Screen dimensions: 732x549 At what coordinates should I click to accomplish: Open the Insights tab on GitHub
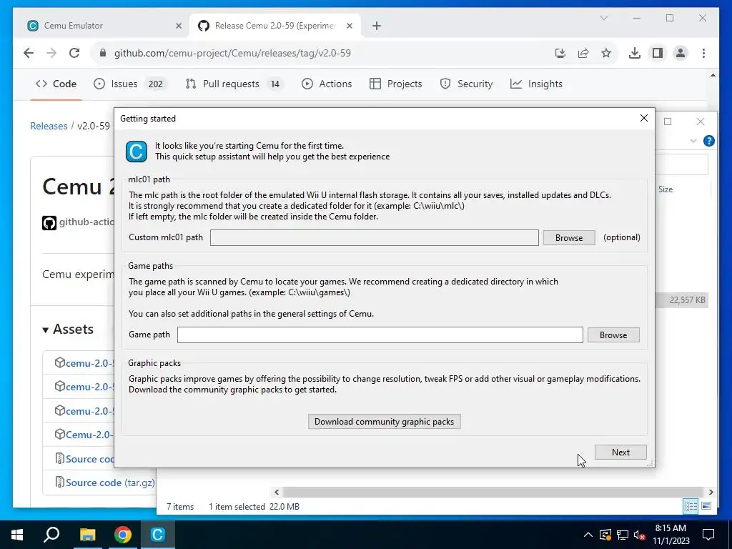tap(536, 84)
